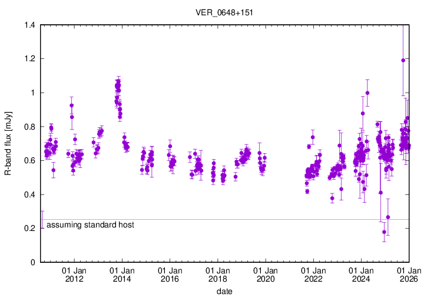Viewport: 424px width, 297px height.
Task: Click the '01 Jan 2018' x-axis tick label
Action: 217,275
